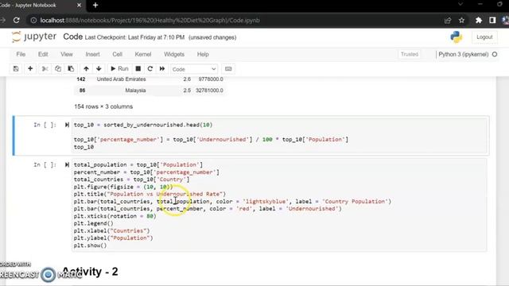Open command palette with the keyboard icon
This screenshot has width=509, height=286.
pos(228,69)
